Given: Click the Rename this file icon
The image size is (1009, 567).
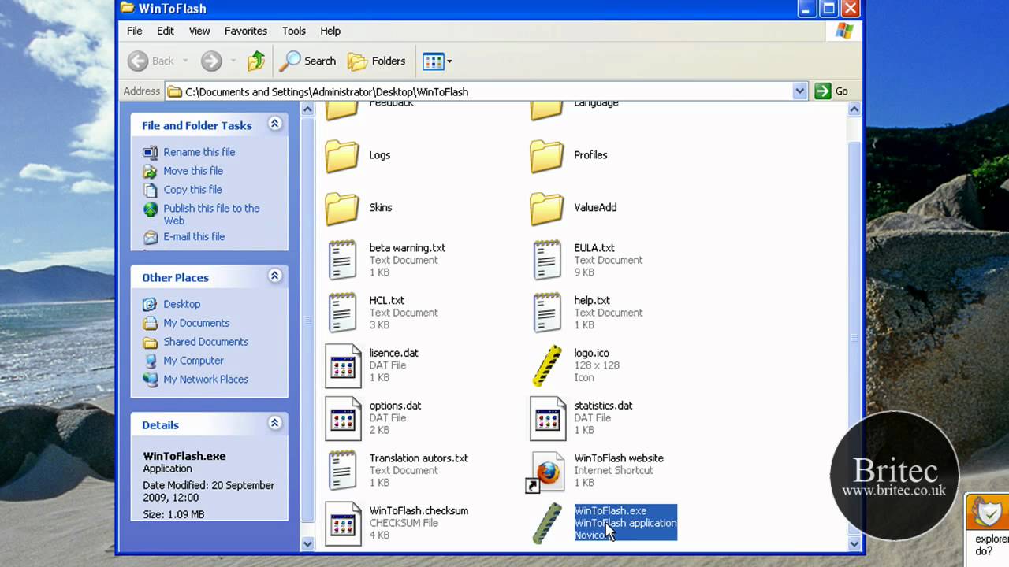Looking at the screenshot, I should 151,152.
